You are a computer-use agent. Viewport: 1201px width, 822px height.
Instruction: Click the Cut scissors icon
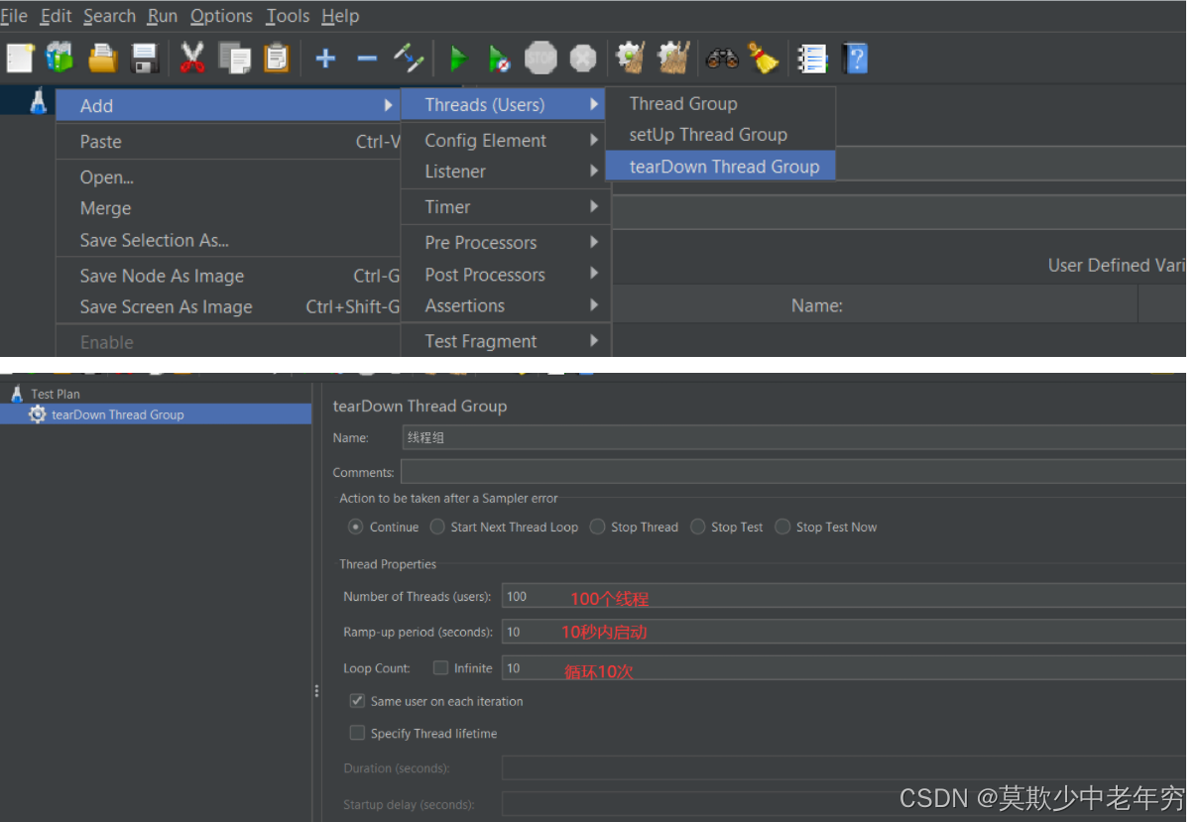click(192, 58)
